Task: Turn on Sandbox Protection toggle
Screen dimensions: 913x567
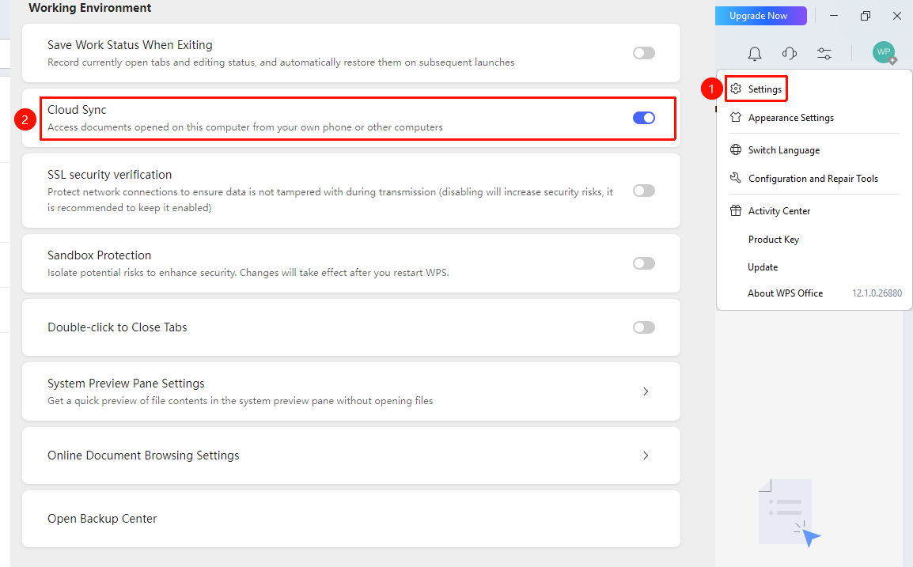Action: (644, 263)
